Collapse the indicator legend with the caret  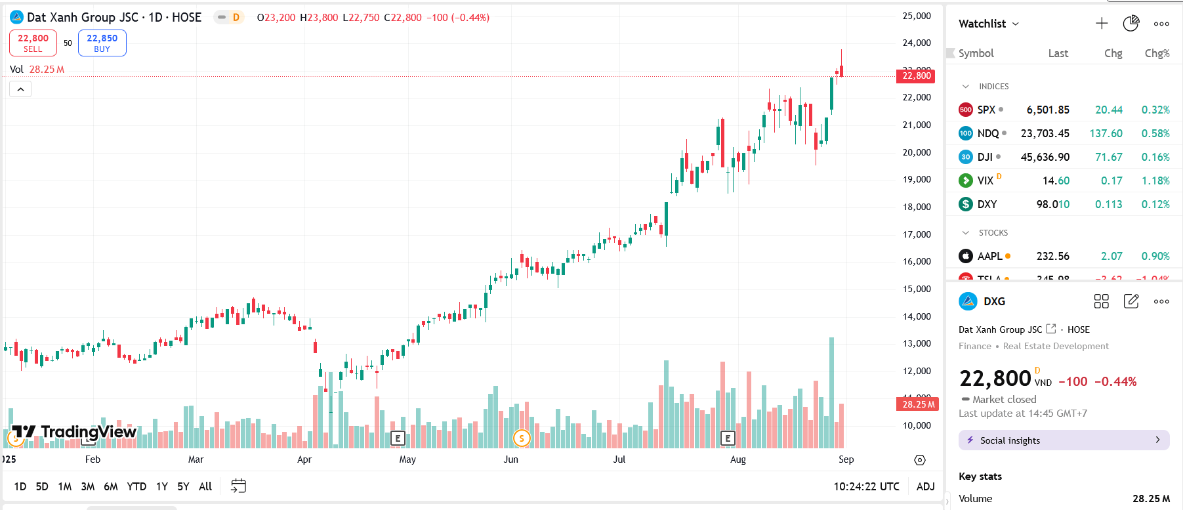pos(20,89)
